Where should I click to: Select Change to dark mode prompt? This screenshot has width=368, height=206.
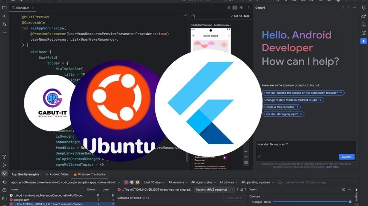pyautogui.click(x=293, y=100)
